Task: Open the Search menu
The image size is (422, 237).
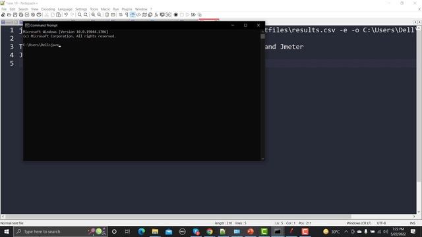Action: (23, 9)
